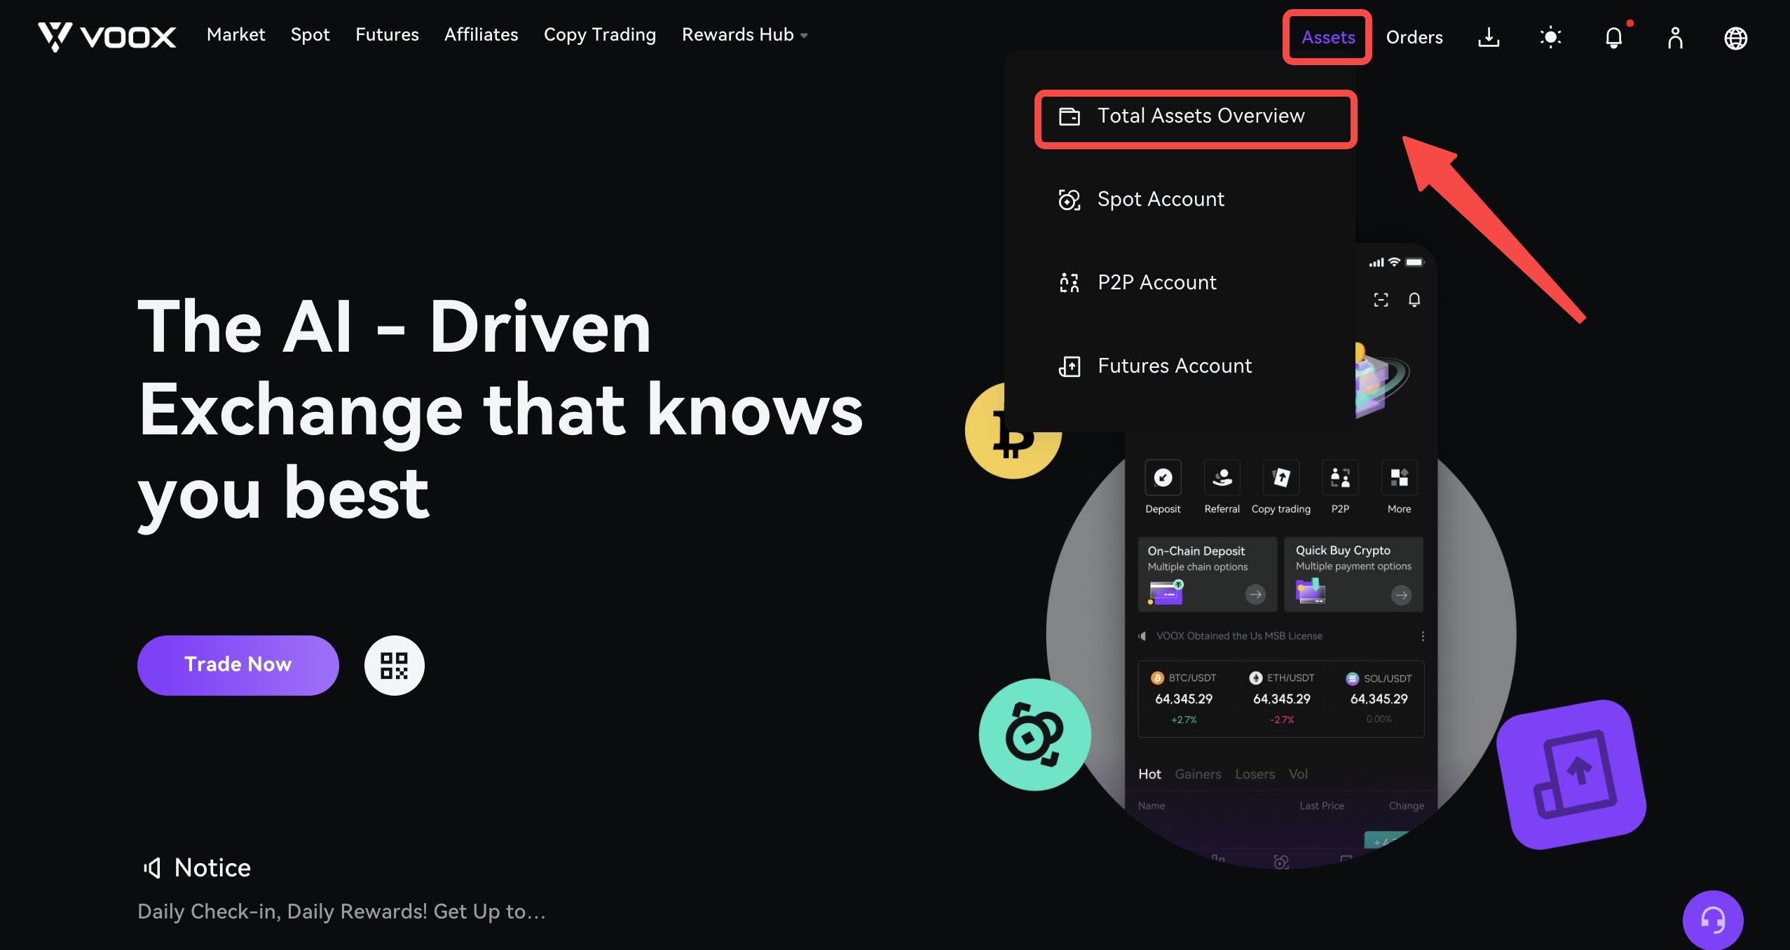This screenshot has width=1790, height=950.
Task: Open notifications bell in top navigation
Action: click(1613, 37)
